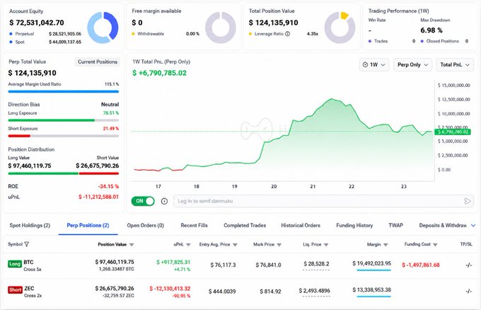Open the Deposits & Withdraw tab

[443, 225]
